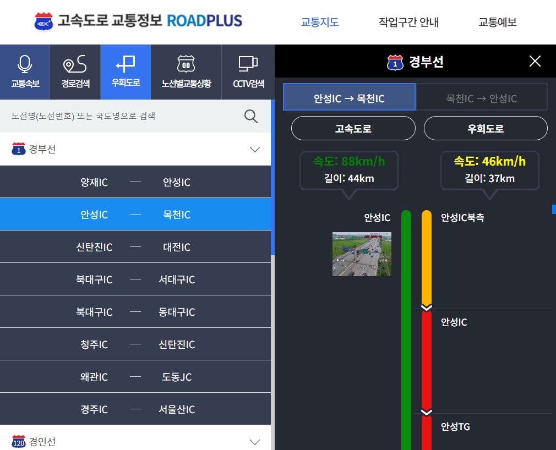Select the 교통속보 microphone icon
This screenshot has width=556, height=450.
[25, 72]
